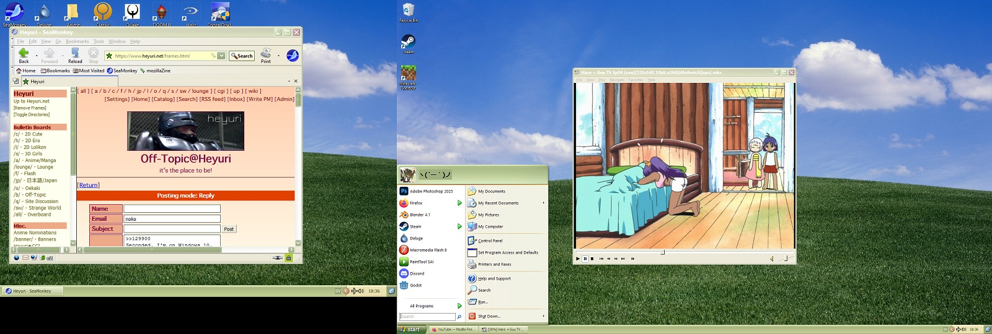Stop video playback in media player

(x=592, y=259)
